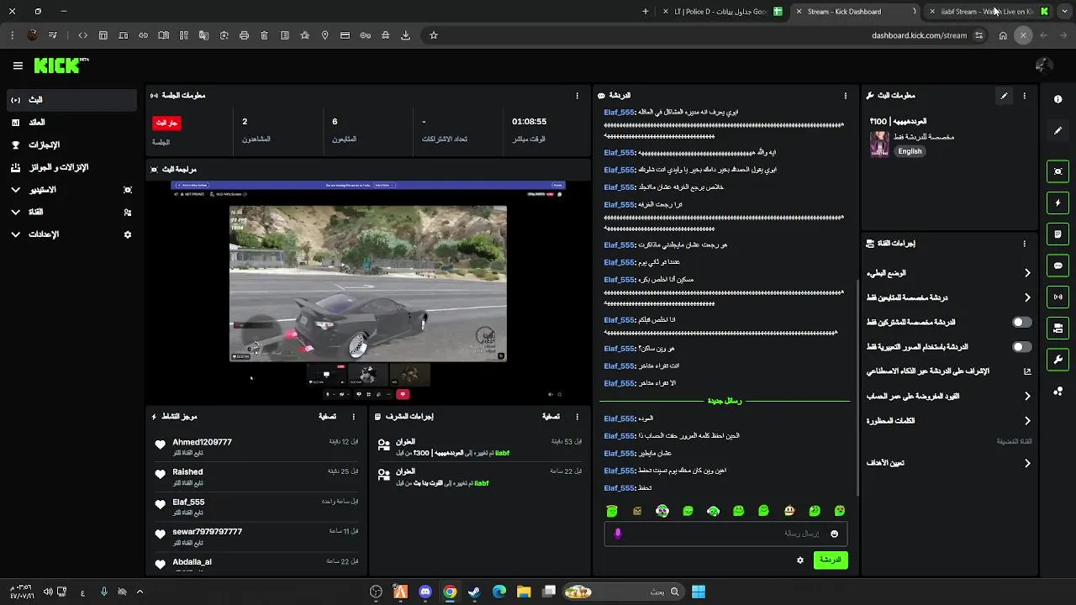1076x605 pixels.
Task: Expand the الإعدادات sidebar section
Action: (71, 234)
